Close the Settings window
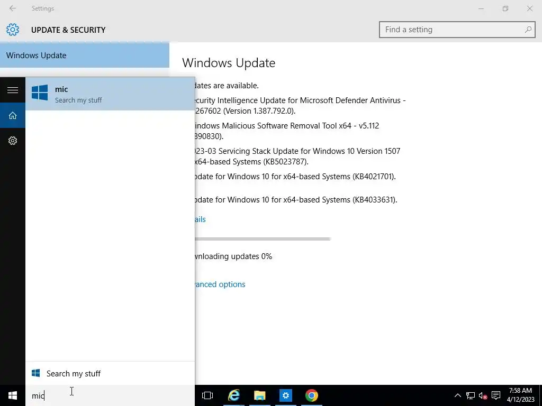The width and height of the screenshot is (542, 406). [529, 8]
